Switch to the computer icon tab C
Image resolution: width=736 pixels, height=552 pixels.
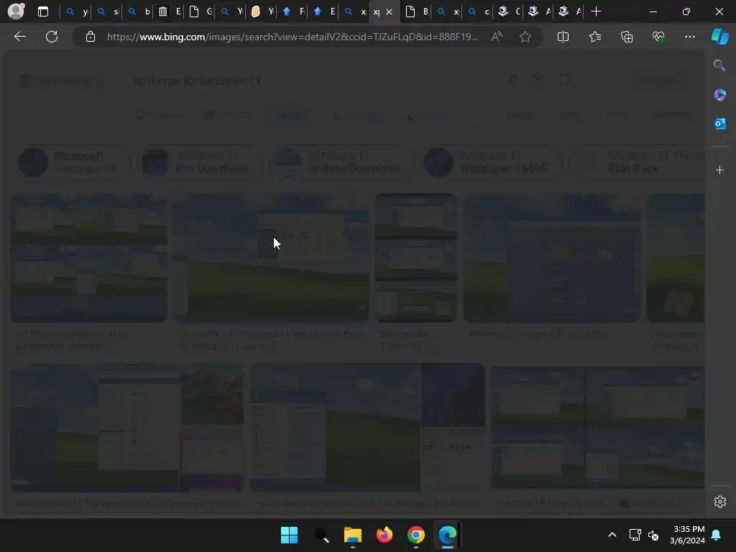510,11
